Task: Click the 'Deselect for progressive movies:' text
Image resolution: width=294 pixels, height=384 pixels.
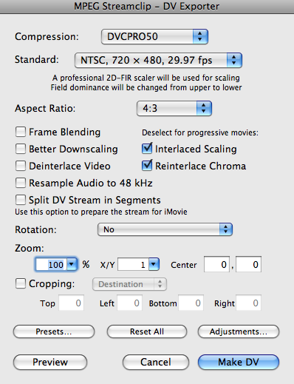Action: click(x=200, y=132)
